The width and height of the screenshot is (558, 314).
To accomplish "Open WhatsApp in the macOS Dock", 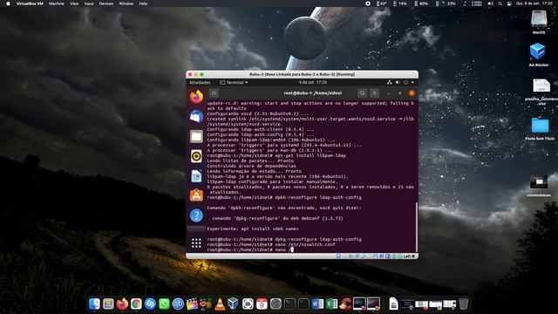I will 164,304.
